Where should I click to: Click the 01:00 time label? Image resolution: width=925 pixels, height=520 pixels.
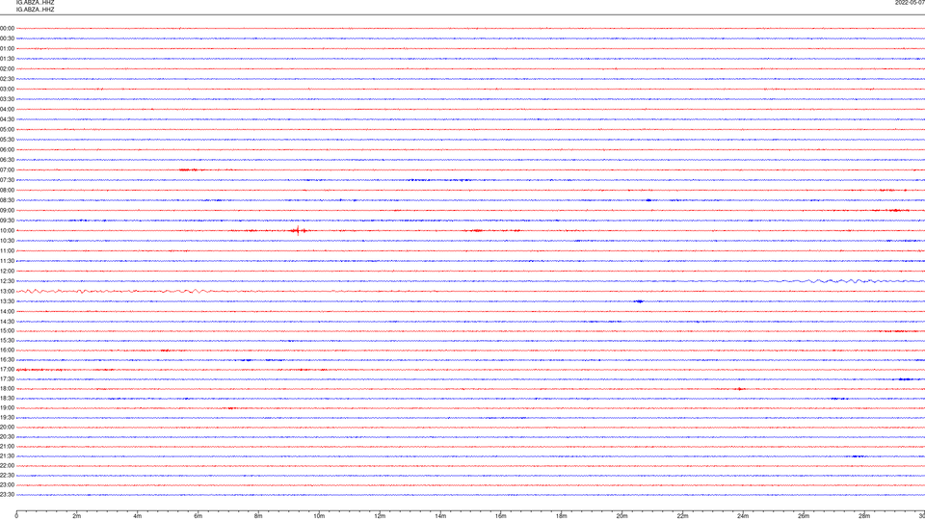pos(7,48)
